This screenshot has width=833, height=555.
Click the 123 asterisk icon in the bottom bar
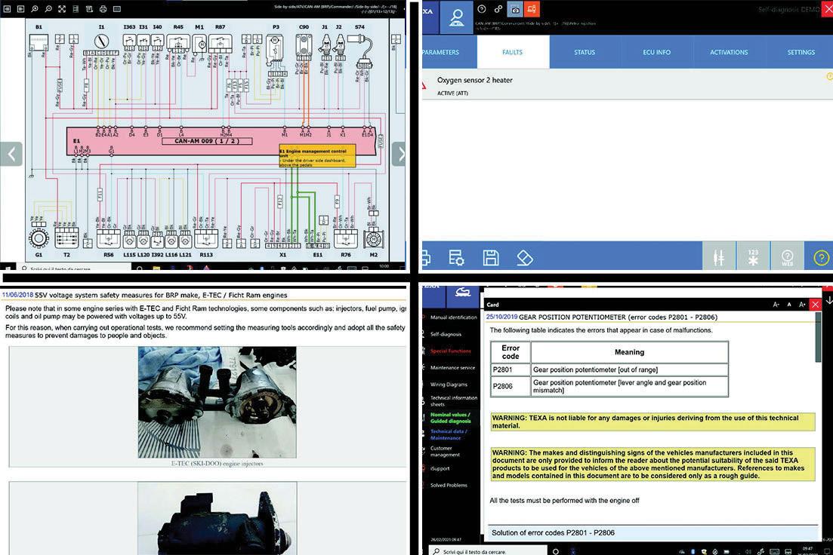tap(753, 257)
